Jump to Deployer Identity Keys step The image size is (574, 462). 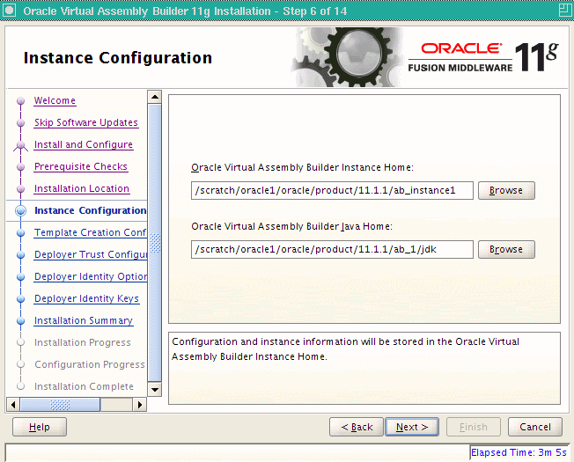[x=86, y=298]
